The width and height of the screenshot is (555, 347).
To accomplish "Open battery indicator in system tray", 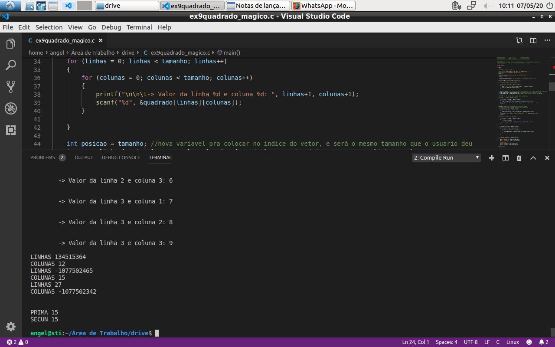I will pos(456,6).
